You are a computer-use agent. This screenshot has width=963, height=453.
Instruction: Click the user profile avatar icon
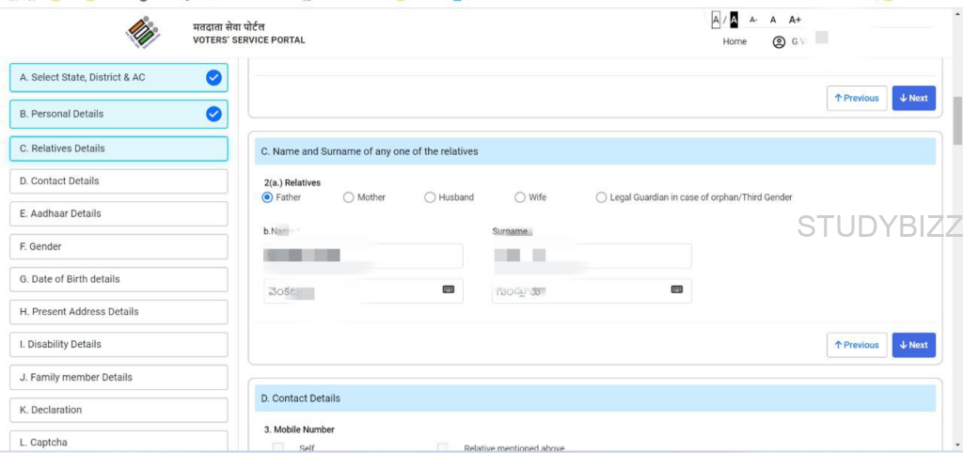click(779, 42)
